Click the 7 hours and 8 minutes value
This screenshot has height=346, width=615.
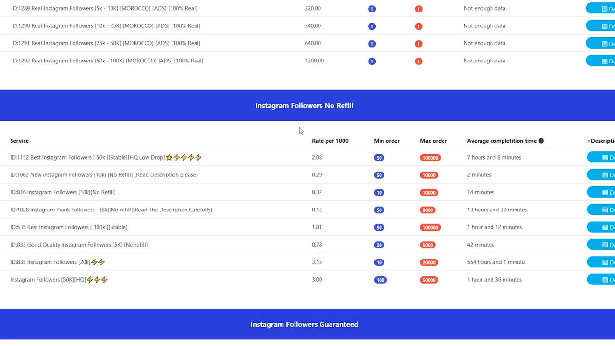pyautogui.click(x=494, y=157)
